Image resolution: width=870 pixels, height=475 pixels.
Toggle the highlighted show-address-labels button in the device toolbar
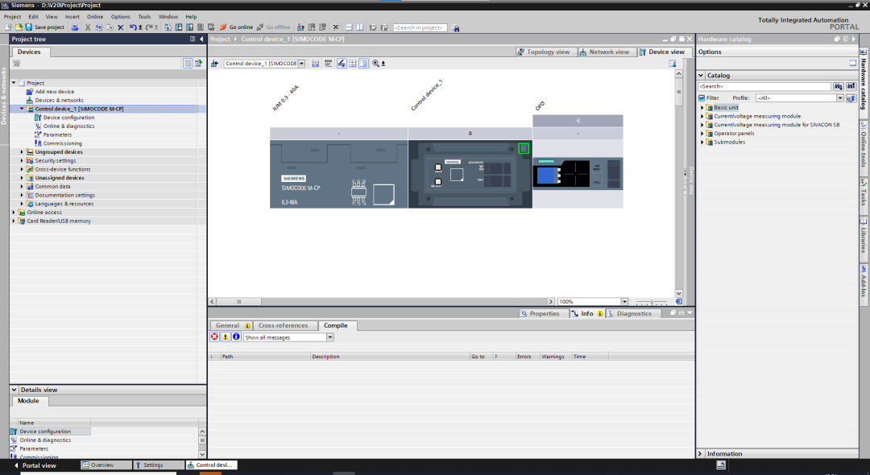[342, 64]
